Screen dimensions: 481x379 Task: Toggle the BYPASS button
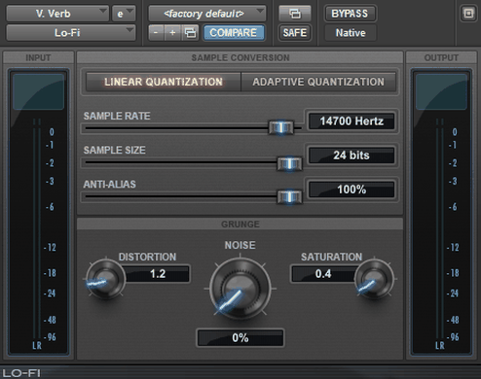pos(350,14)
